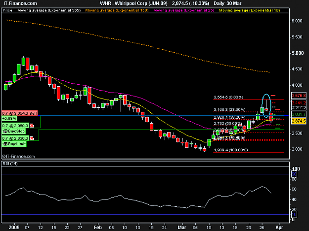Click the 2,732 (50.00%) Fibonacci label
Image resolution: width=309 pixels, height=231 pixels.
click(228, 124)
